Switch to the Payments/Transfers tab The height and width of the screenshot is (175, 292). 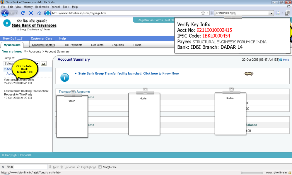(x=42, y=45)
